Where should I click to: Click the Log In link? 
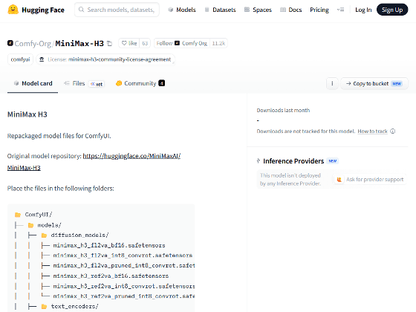(x=363, y=10)
